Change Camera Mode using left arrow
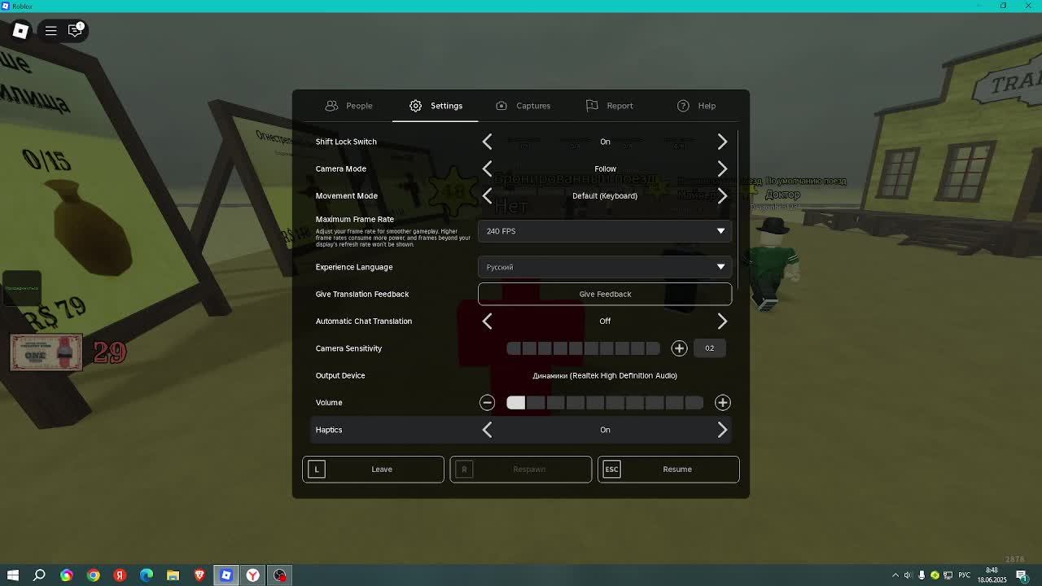Screen dimensions: 1042x586 (x=487, y=168)
